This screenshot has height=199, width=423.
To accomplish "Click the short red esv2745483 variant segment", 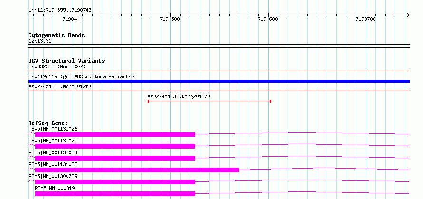I will [210, 101].
